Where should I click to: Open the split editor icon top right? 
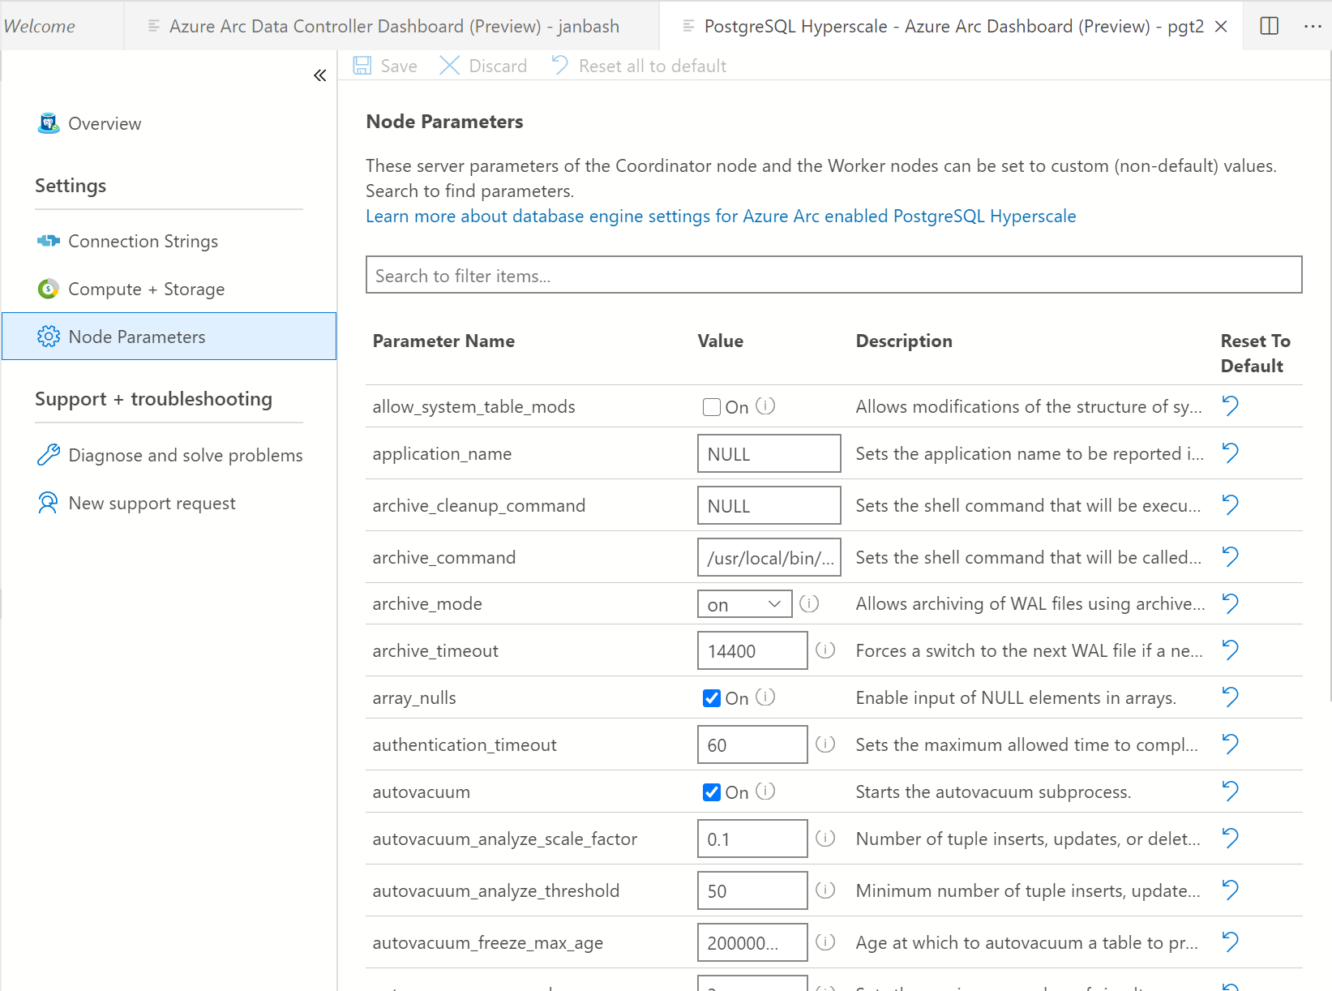[x=1269, y=25]
